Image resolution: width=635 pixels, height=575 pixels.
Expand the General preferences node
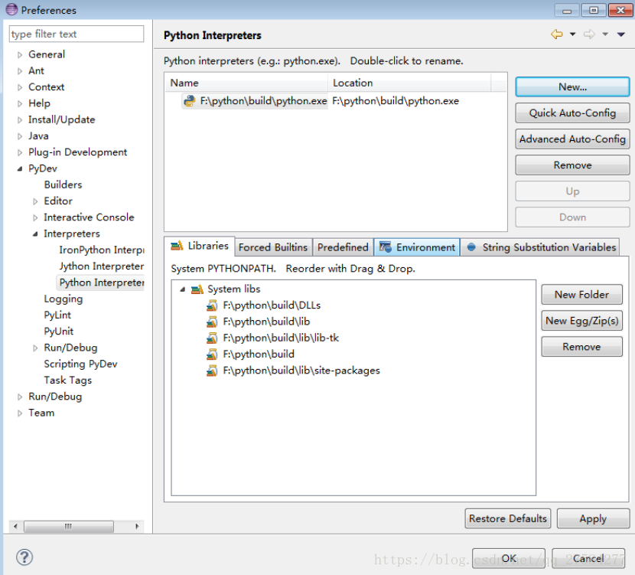[x=19, y=54]
